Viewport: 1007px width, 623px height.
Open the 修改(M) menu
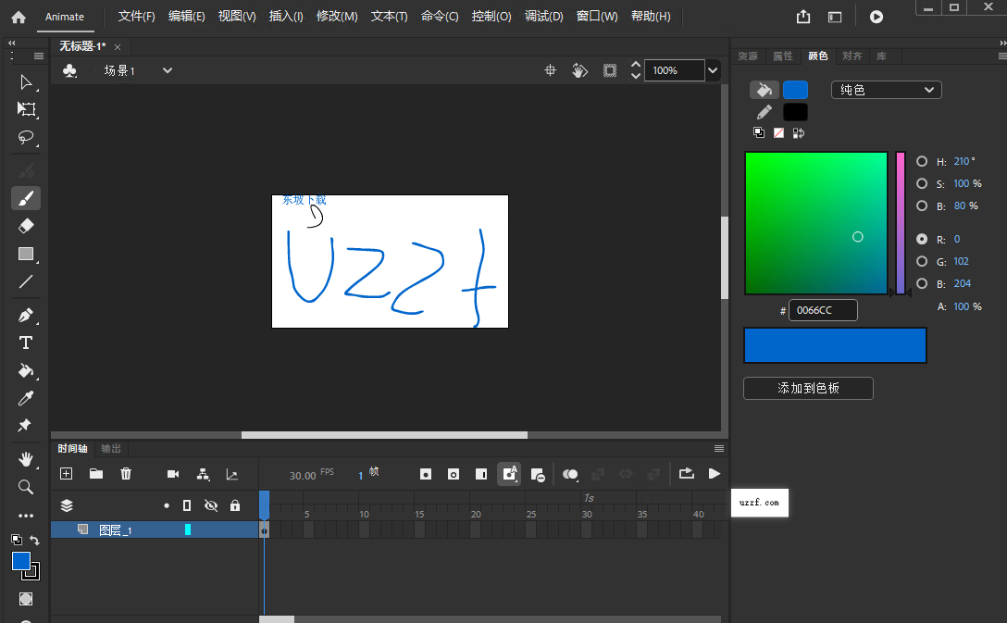337,16
